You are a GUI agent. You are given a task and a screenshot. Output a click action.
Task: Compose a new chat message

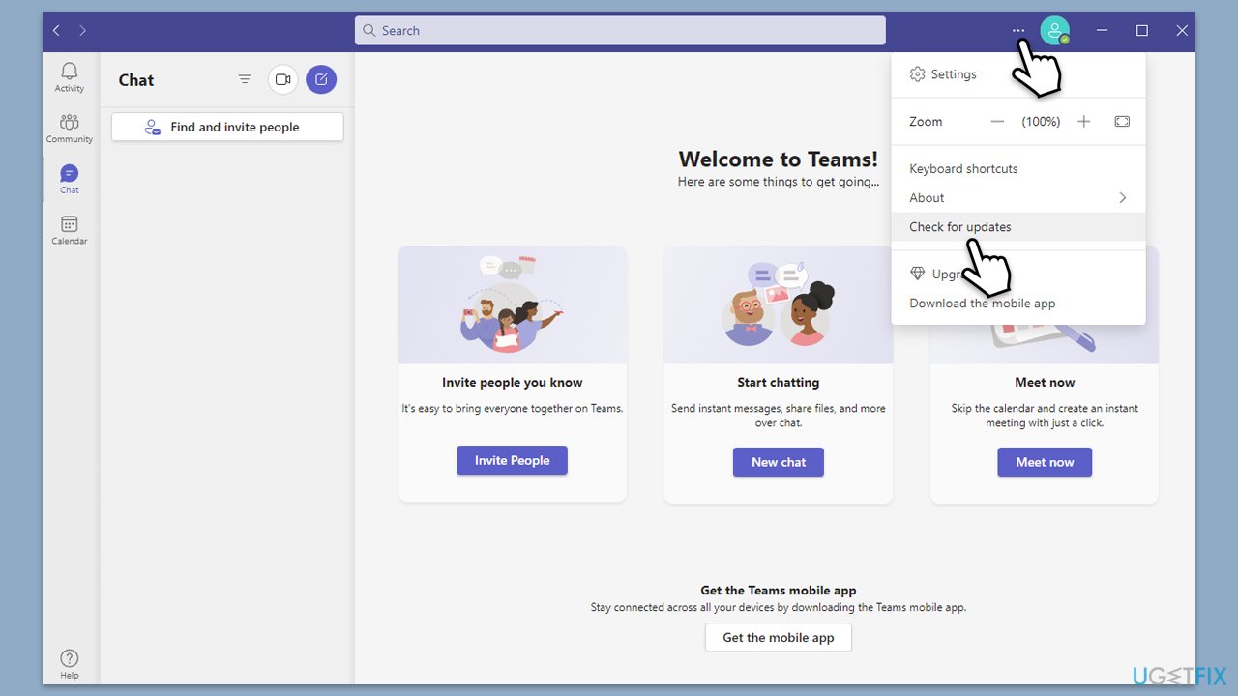[321, 79]
